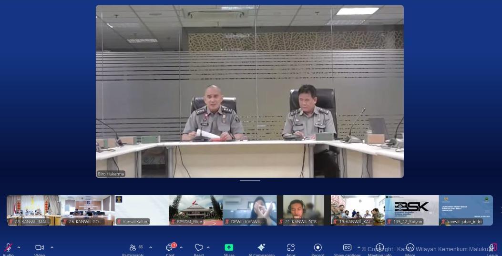Expand the chat options arrow

(181, 247)
